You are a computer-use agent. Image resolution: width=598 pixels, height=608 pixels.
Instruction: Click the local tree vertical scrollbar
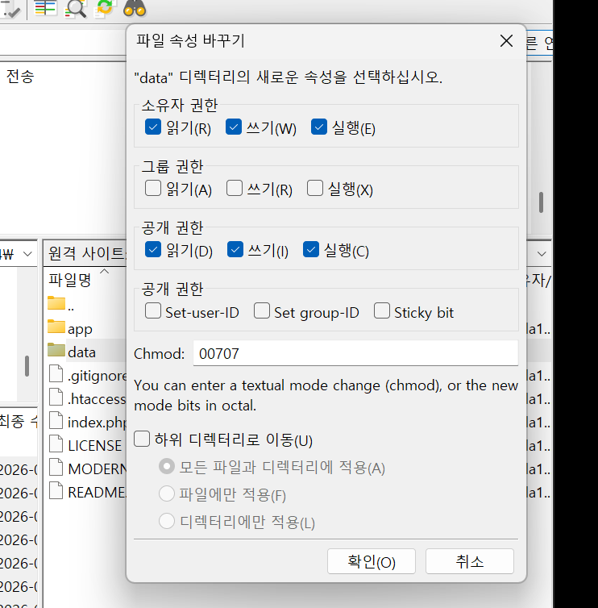(x=27, y=365)
